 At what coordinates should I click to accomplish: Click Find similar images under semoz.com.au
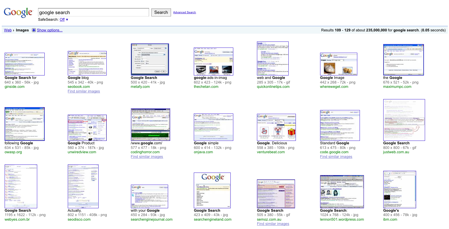point(273,224)
